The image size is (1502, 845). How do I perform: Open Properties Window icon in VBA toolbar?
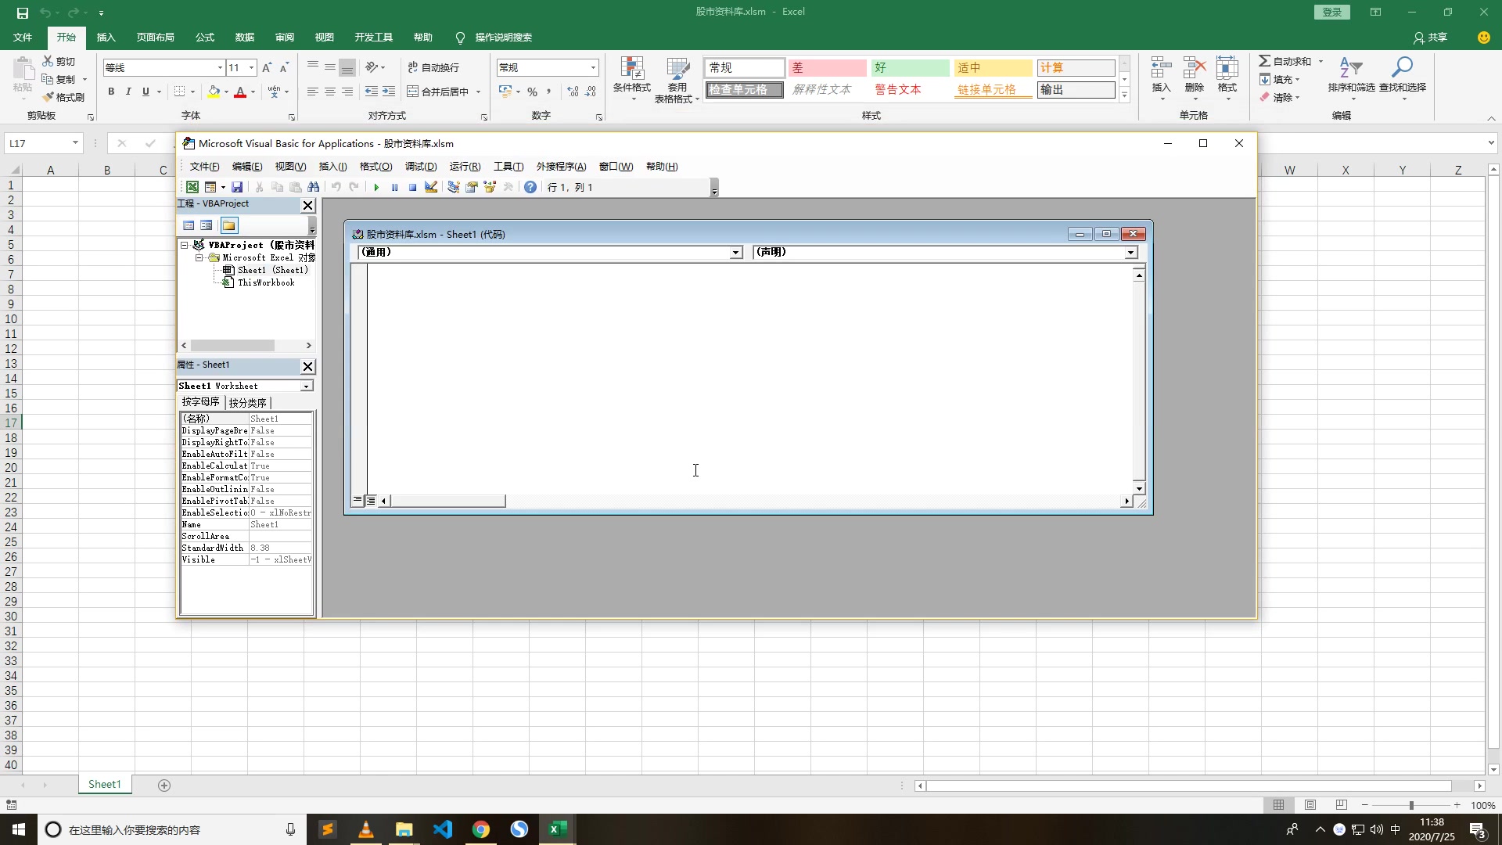tap(472, 187)
